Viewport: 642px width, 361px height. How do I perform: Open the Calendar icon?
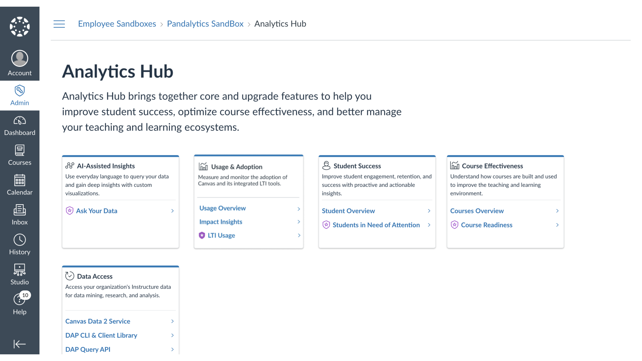pos(20,180)
